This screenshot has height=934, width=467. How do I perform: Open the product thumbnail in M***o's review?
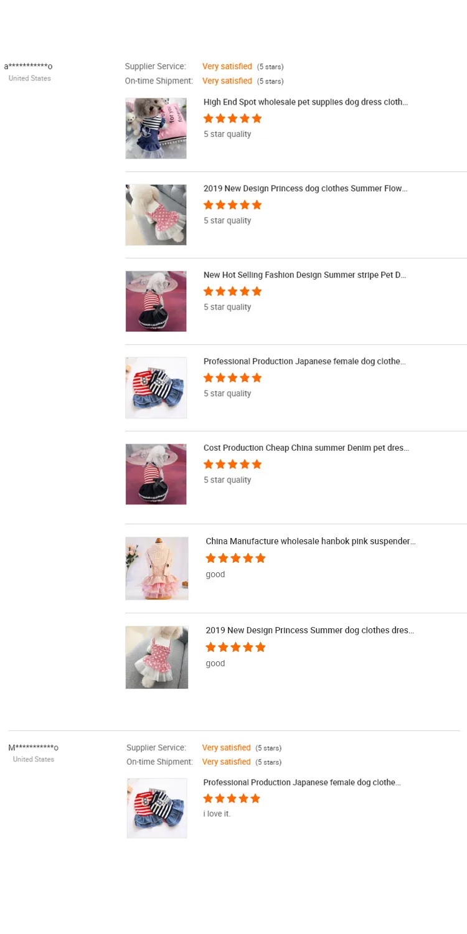coord(157,808)
